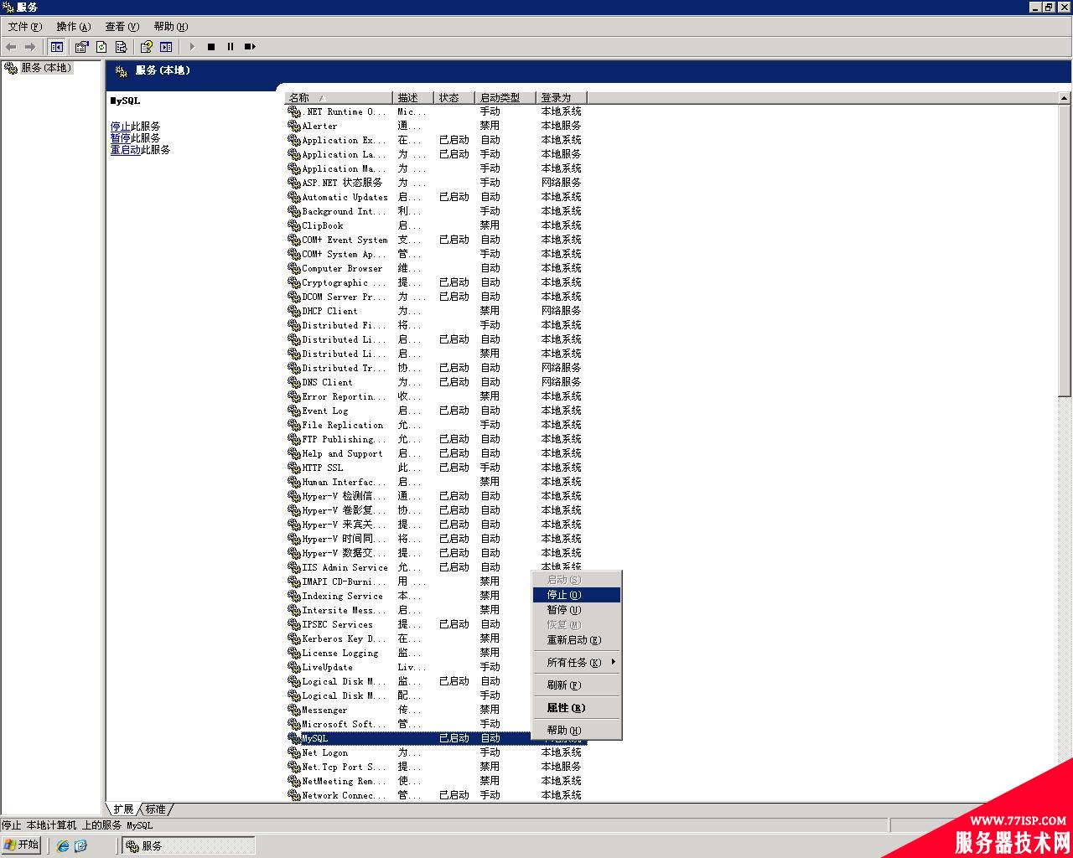This screenshot has height=858, width=1073.
Task: Click the DNS Client service icon
Action: pos(294,382)
